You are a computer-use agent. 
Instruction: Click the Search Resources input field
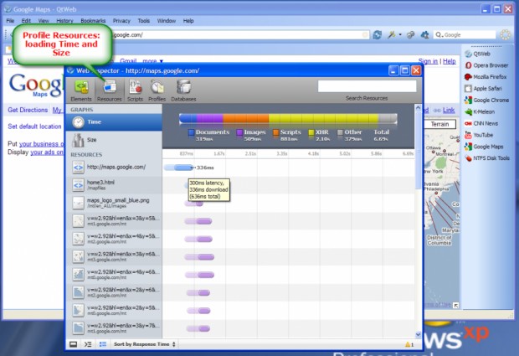click(367, 86)
